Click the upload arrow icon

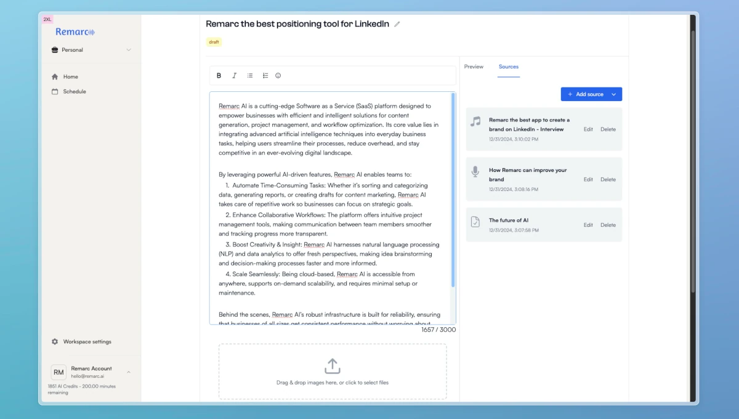click(333, 366)
